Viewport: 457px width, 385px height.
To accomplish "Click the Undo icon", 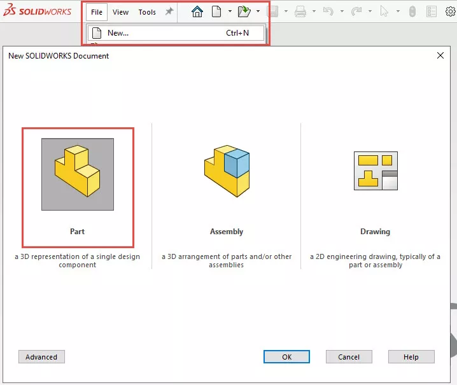I will [328, 11].
